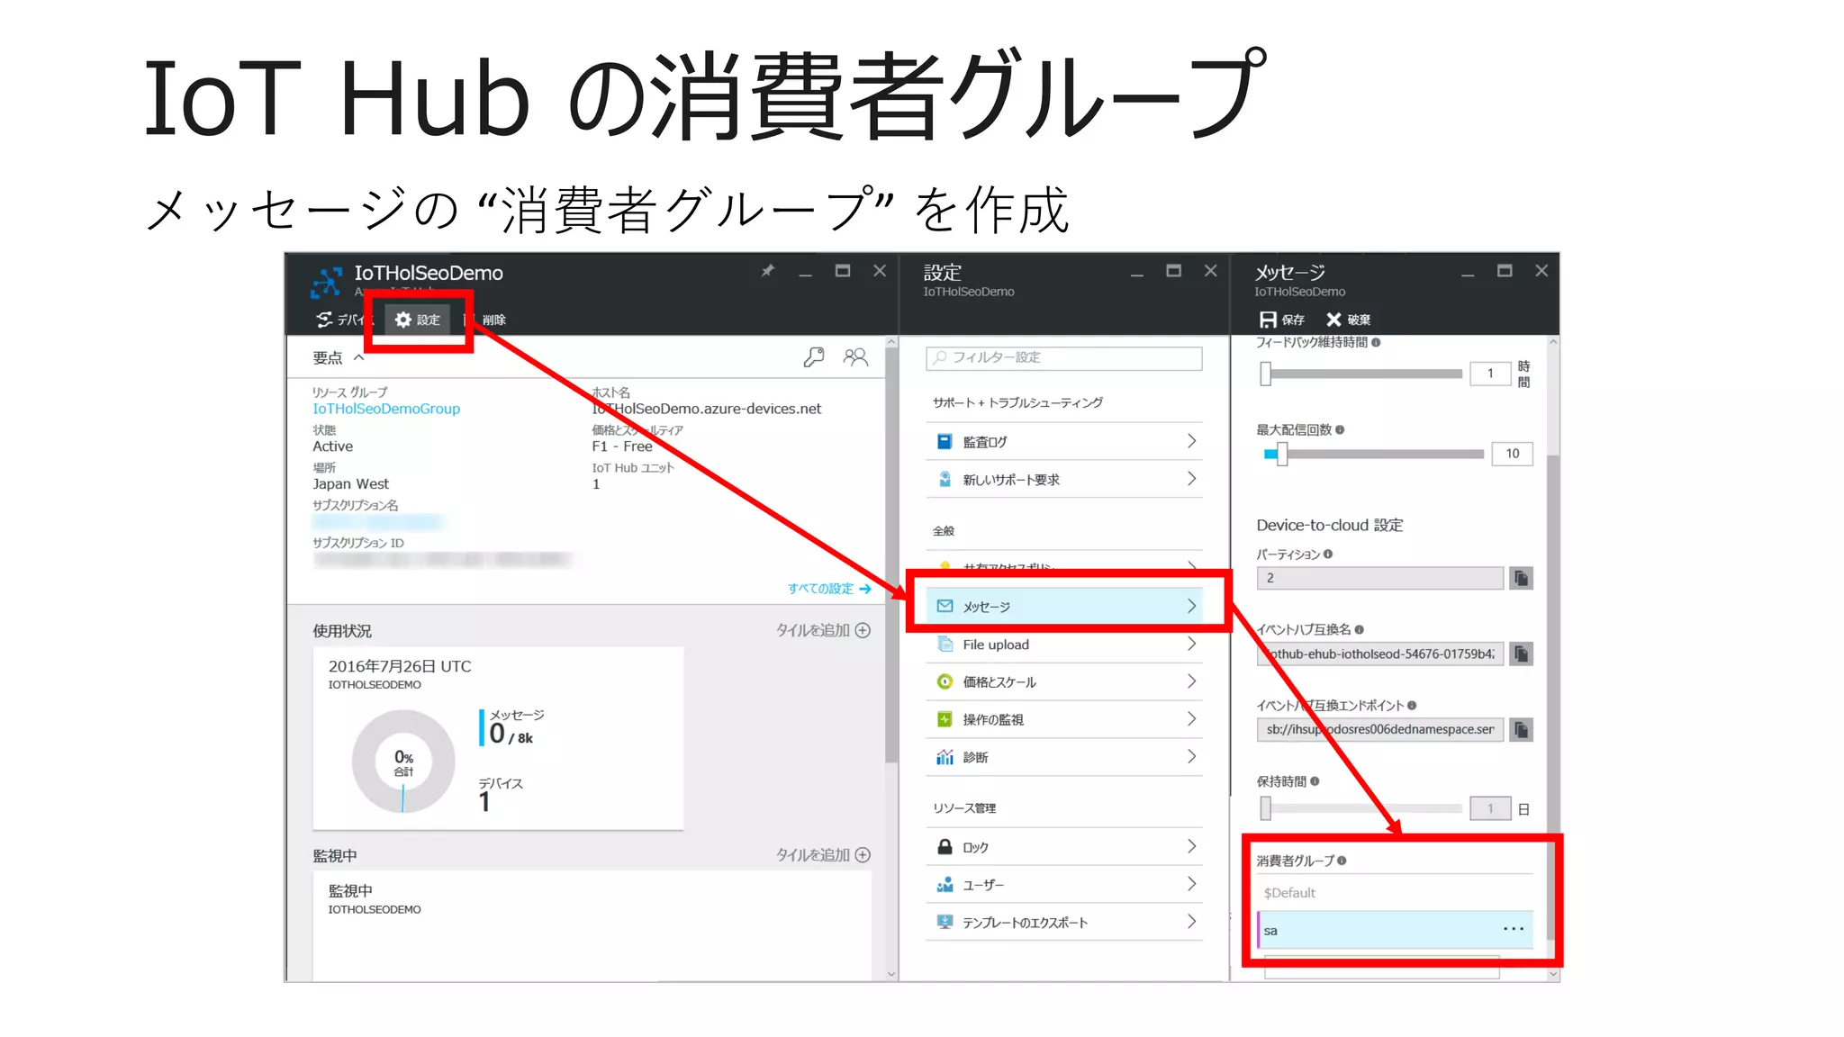Copy the パーティション value
The image size is (1844, 1037).
pos(1522,578)
